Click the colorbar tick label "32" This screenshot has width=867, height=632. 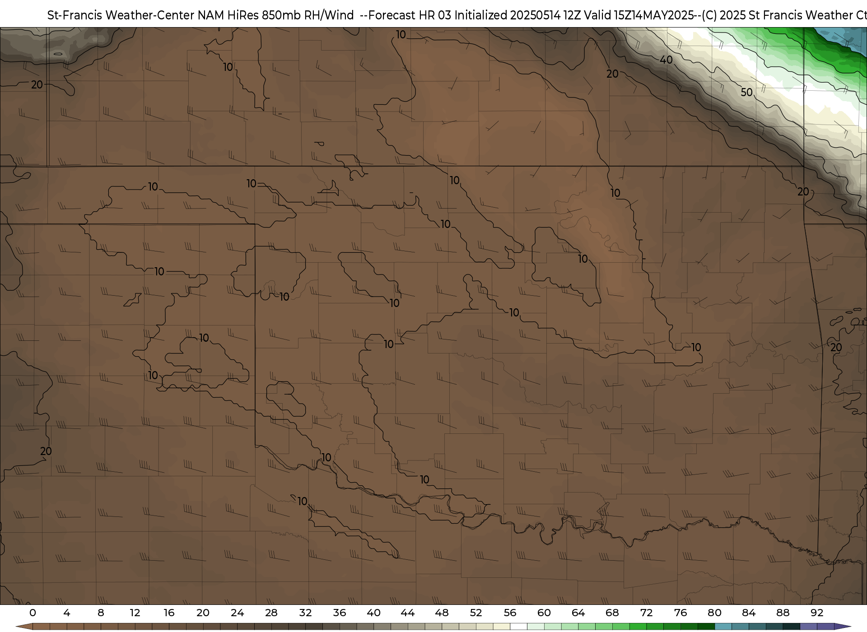pyautogui.click(x=305, y=613)
